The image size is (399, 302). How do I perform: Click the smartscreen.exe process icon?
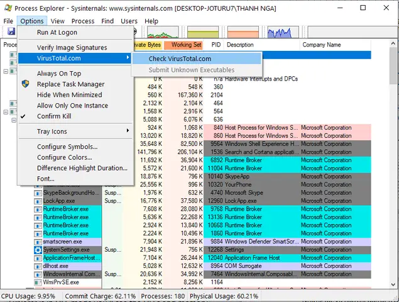38,242
